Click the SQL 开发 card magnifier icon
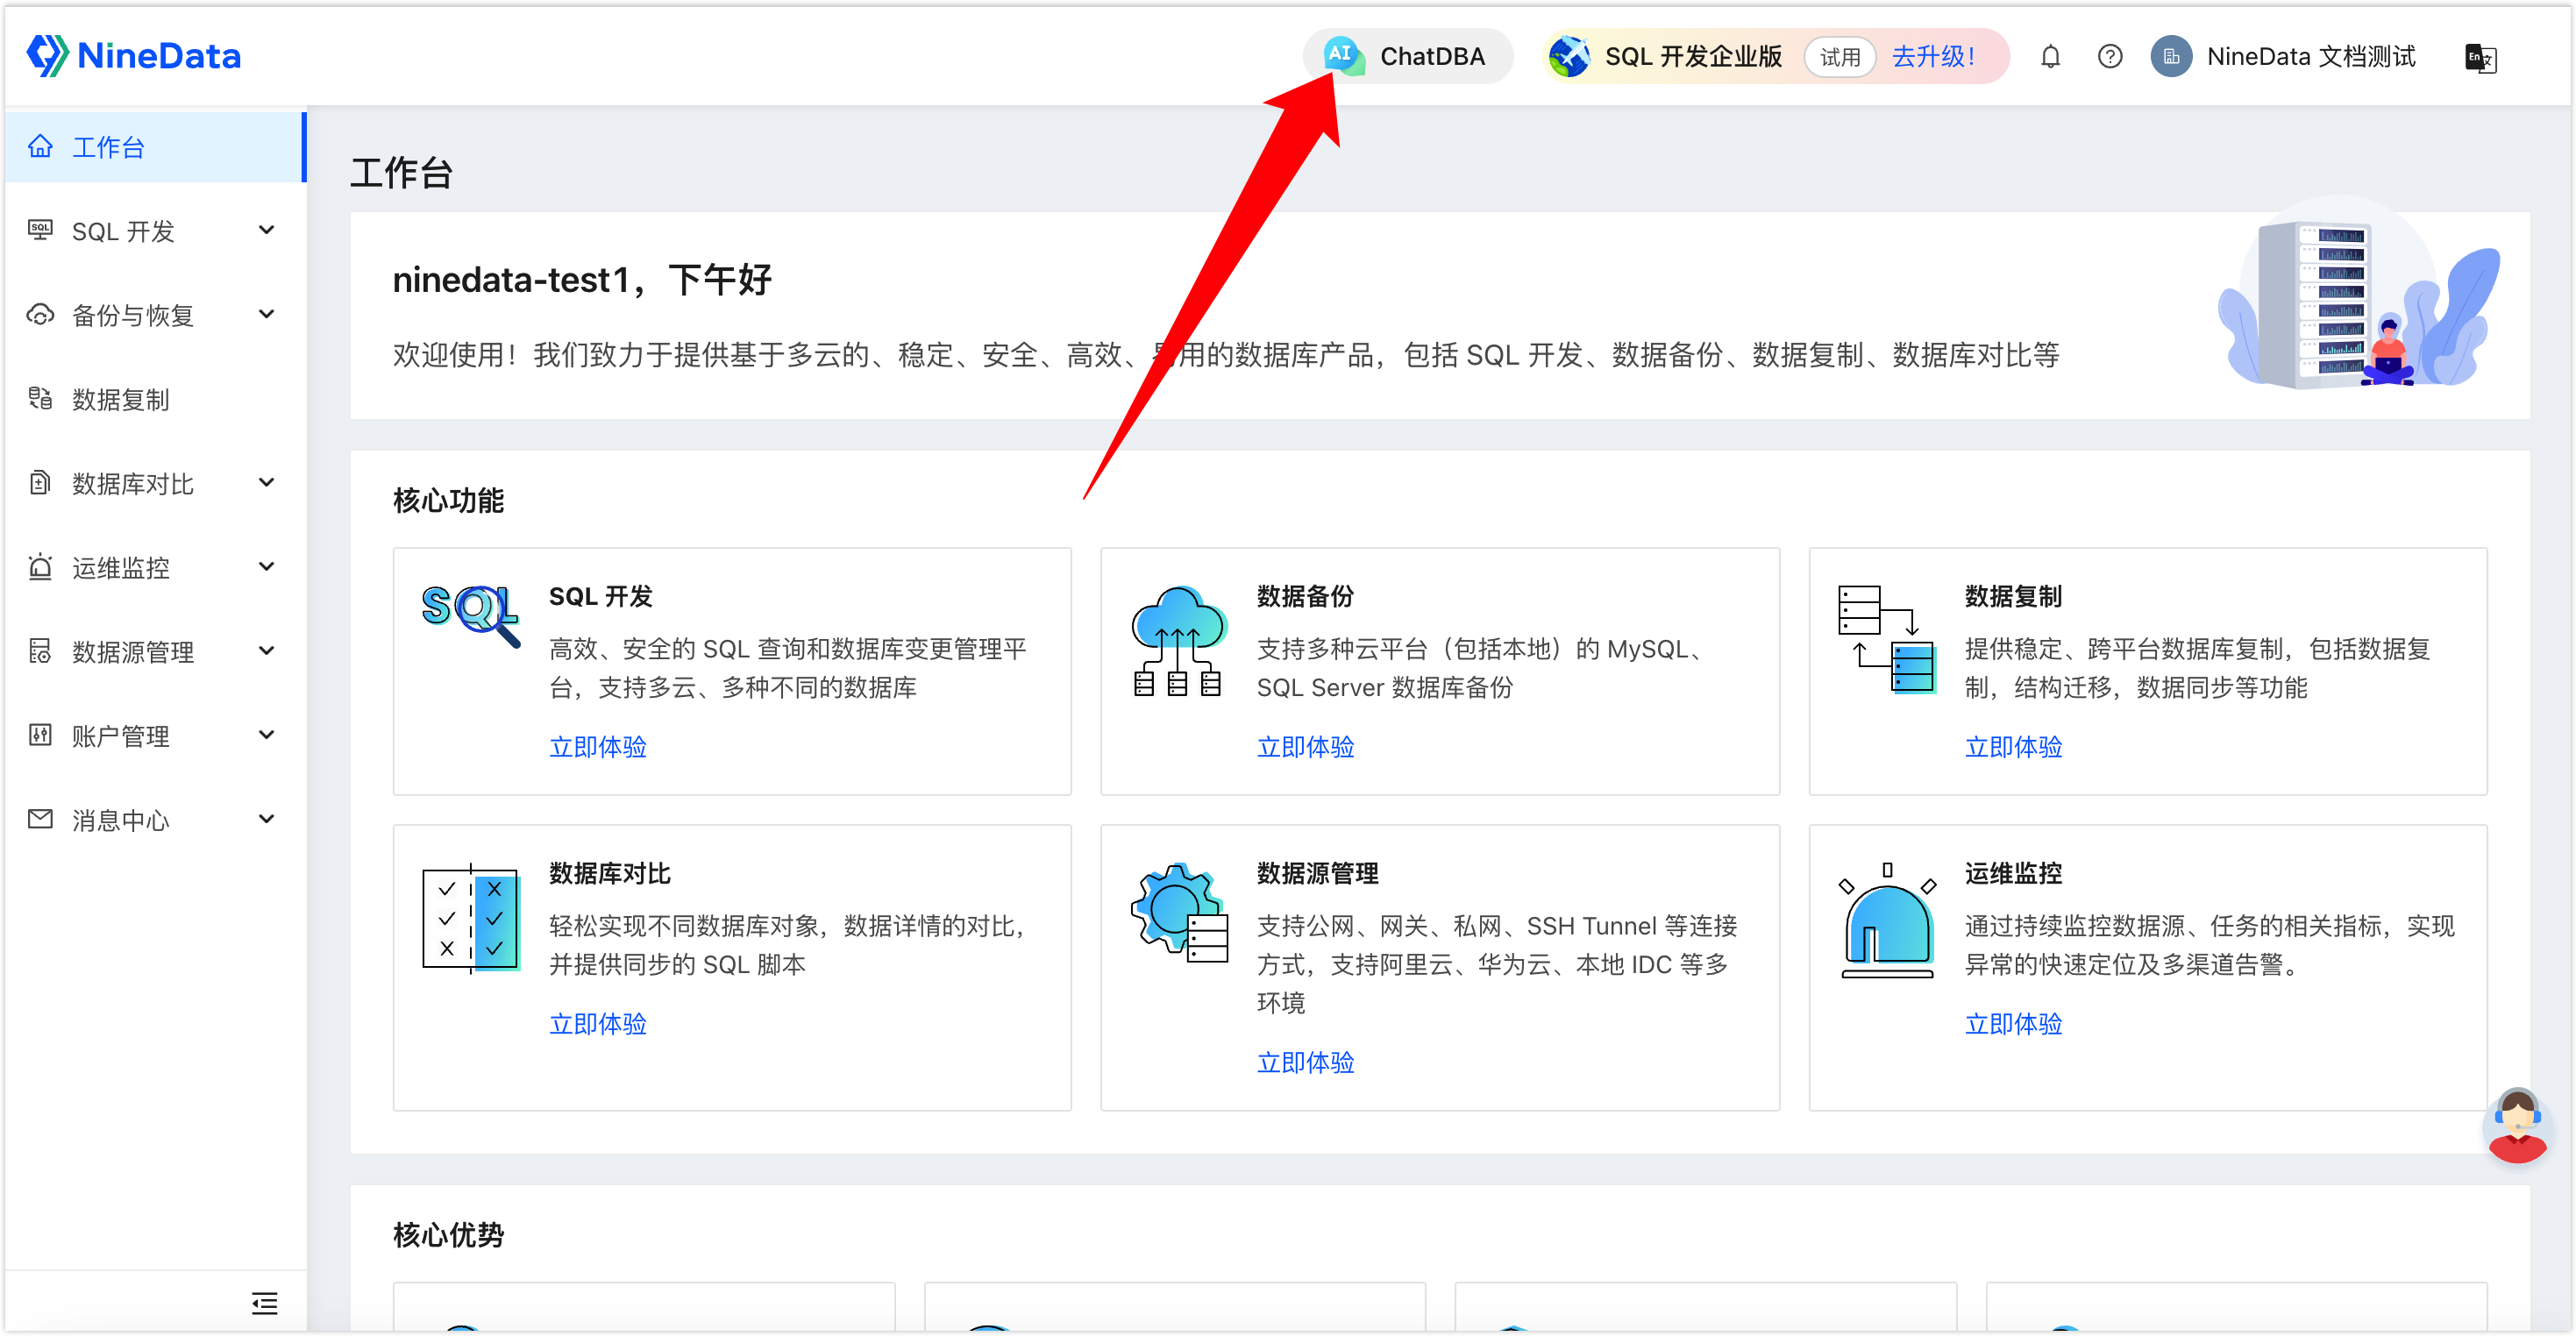2576x1336 pixels. [x=471, y=615]
